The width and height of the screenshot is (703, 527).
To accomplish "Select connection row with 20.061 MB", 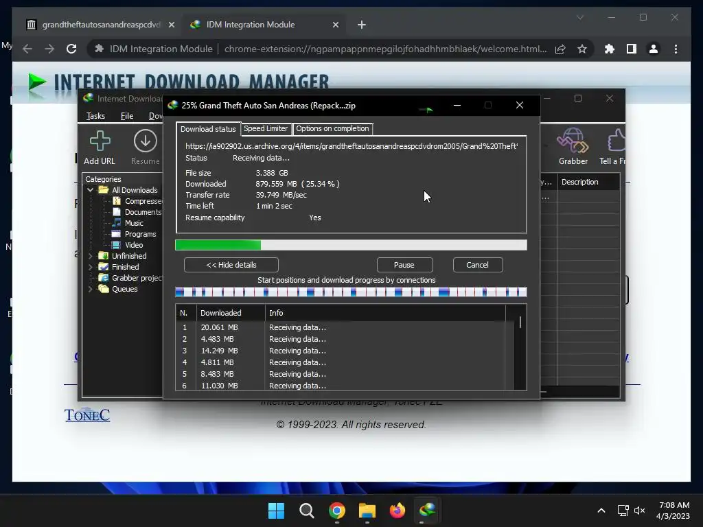I will pos(345,327).
